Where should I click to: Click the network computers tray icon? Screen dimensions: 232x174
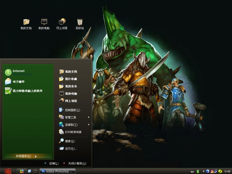coord(216,171)
